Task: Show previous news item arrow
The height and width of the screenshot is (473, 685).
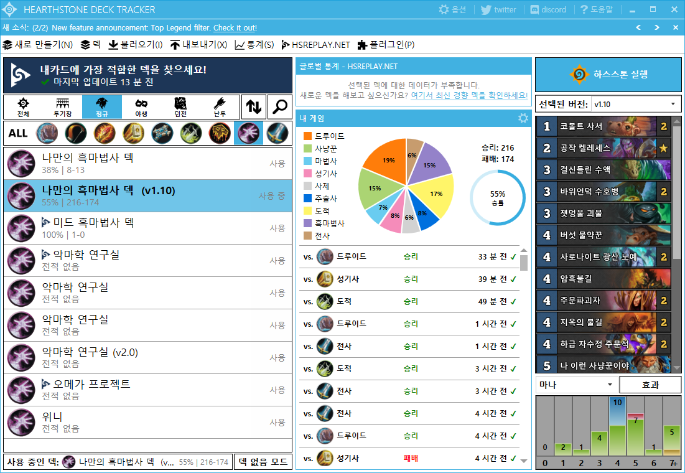Action: coord(638,27)
